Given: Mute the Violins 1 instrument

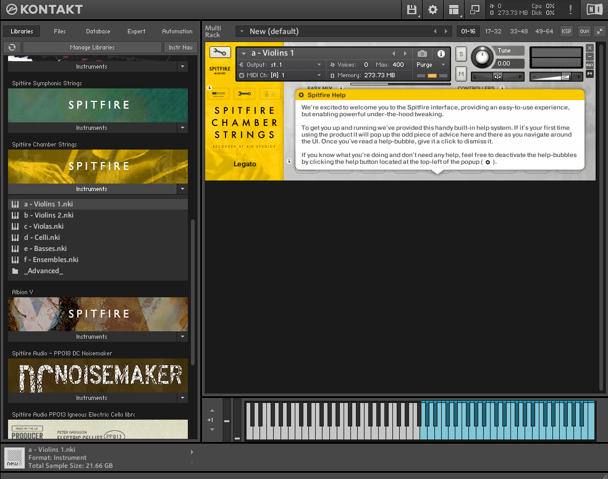Looking at the screenshot, I should pos(461,74).
